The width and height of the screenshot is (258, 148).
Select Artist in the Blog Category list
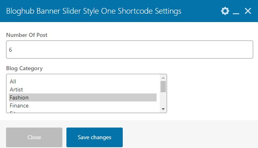click(83, 89)
